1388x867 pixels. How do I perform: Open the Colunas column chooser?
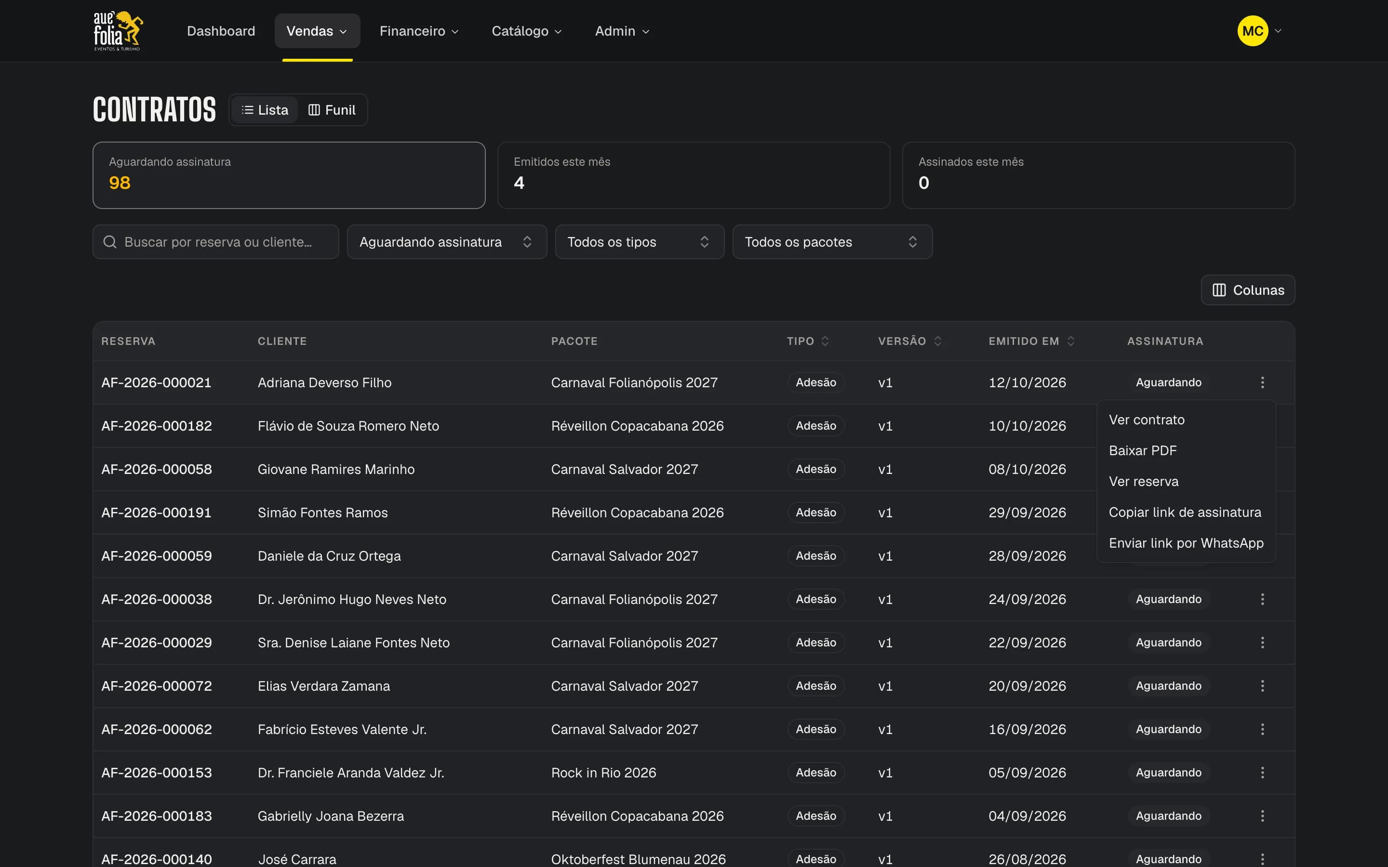coord(1247,290)
